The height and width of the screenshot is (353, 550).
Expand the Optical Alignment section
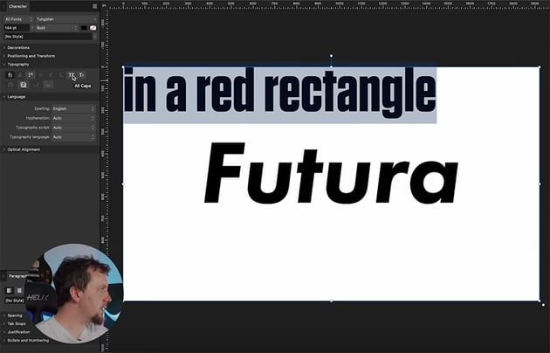point(22,149)
